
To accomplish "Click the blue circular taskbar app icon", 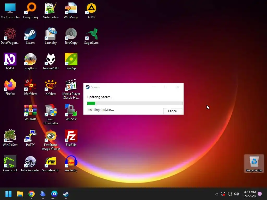I will [54, 194].
